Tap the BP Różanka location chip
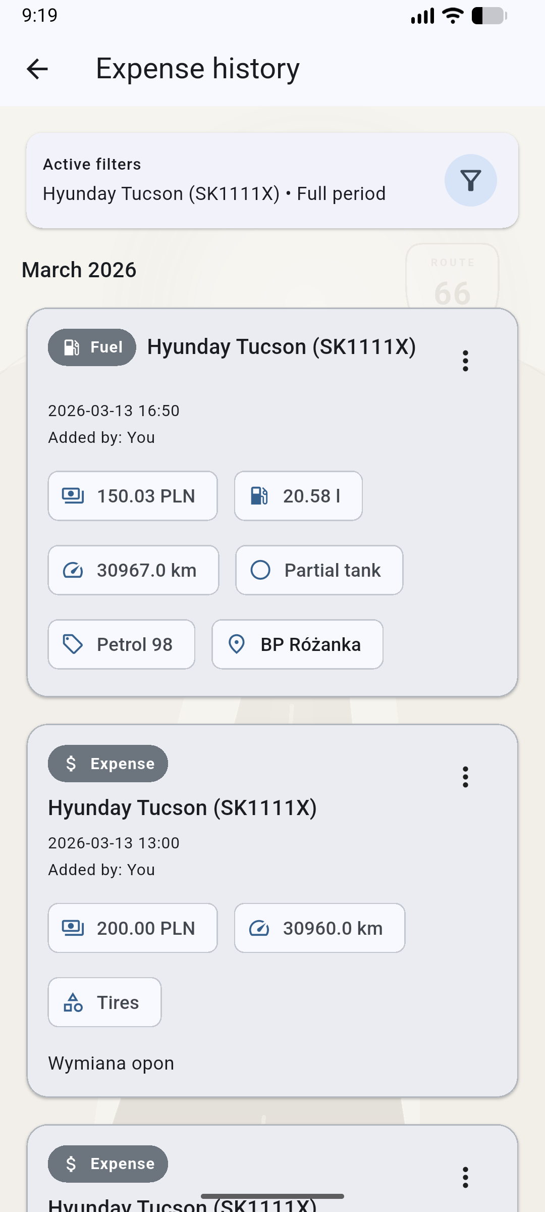545x1212 pixels. coord(297,644)
